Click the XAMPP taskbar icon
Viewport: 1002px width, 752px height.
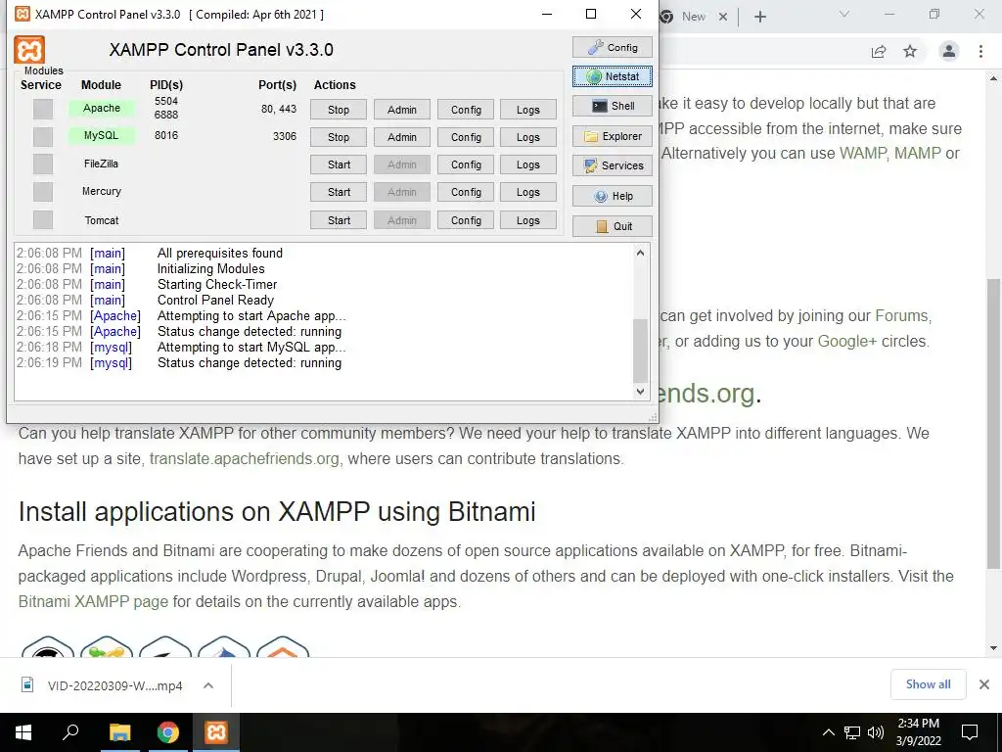click(x=216, y=732)
